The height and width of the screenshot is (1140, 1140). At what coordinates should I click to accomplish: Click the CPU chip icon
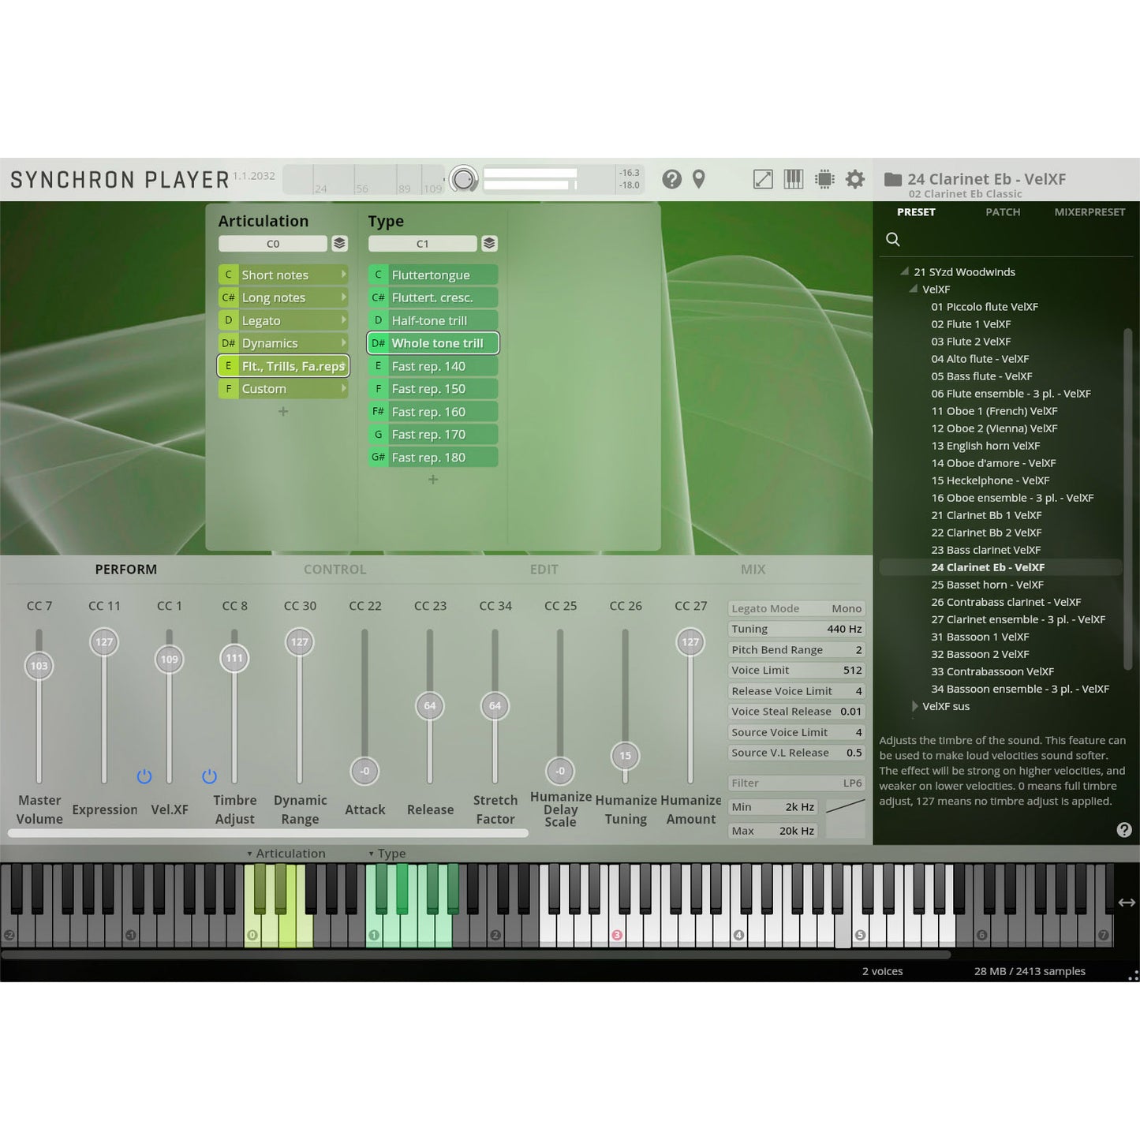pos(824,179)
